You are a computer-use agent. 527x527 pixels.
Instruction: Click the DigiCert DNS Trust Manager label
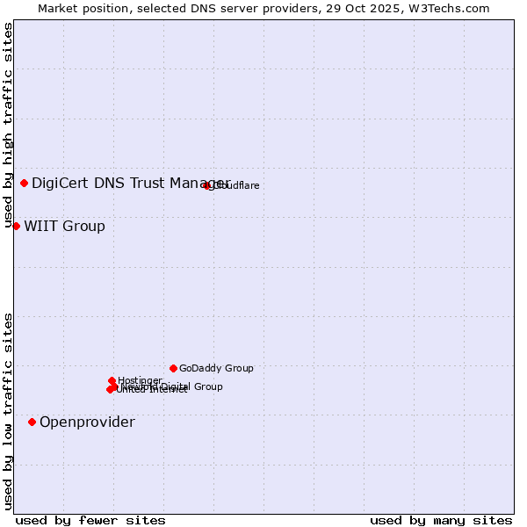(131, 183)
